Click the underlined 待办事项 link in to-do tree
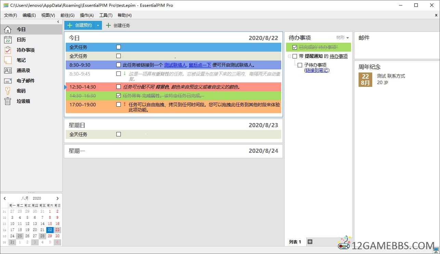This screenshot has height=254, width=440. pyautogui.click(x=339, y=56)
